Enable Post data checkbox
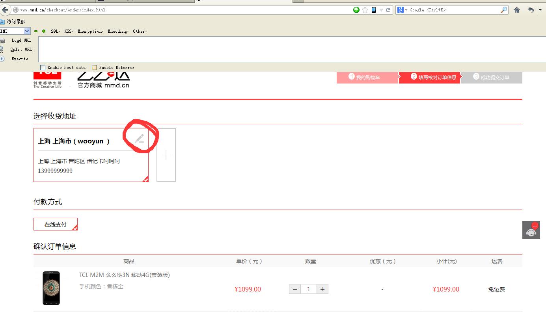546x312 pixels. point(43,67)
